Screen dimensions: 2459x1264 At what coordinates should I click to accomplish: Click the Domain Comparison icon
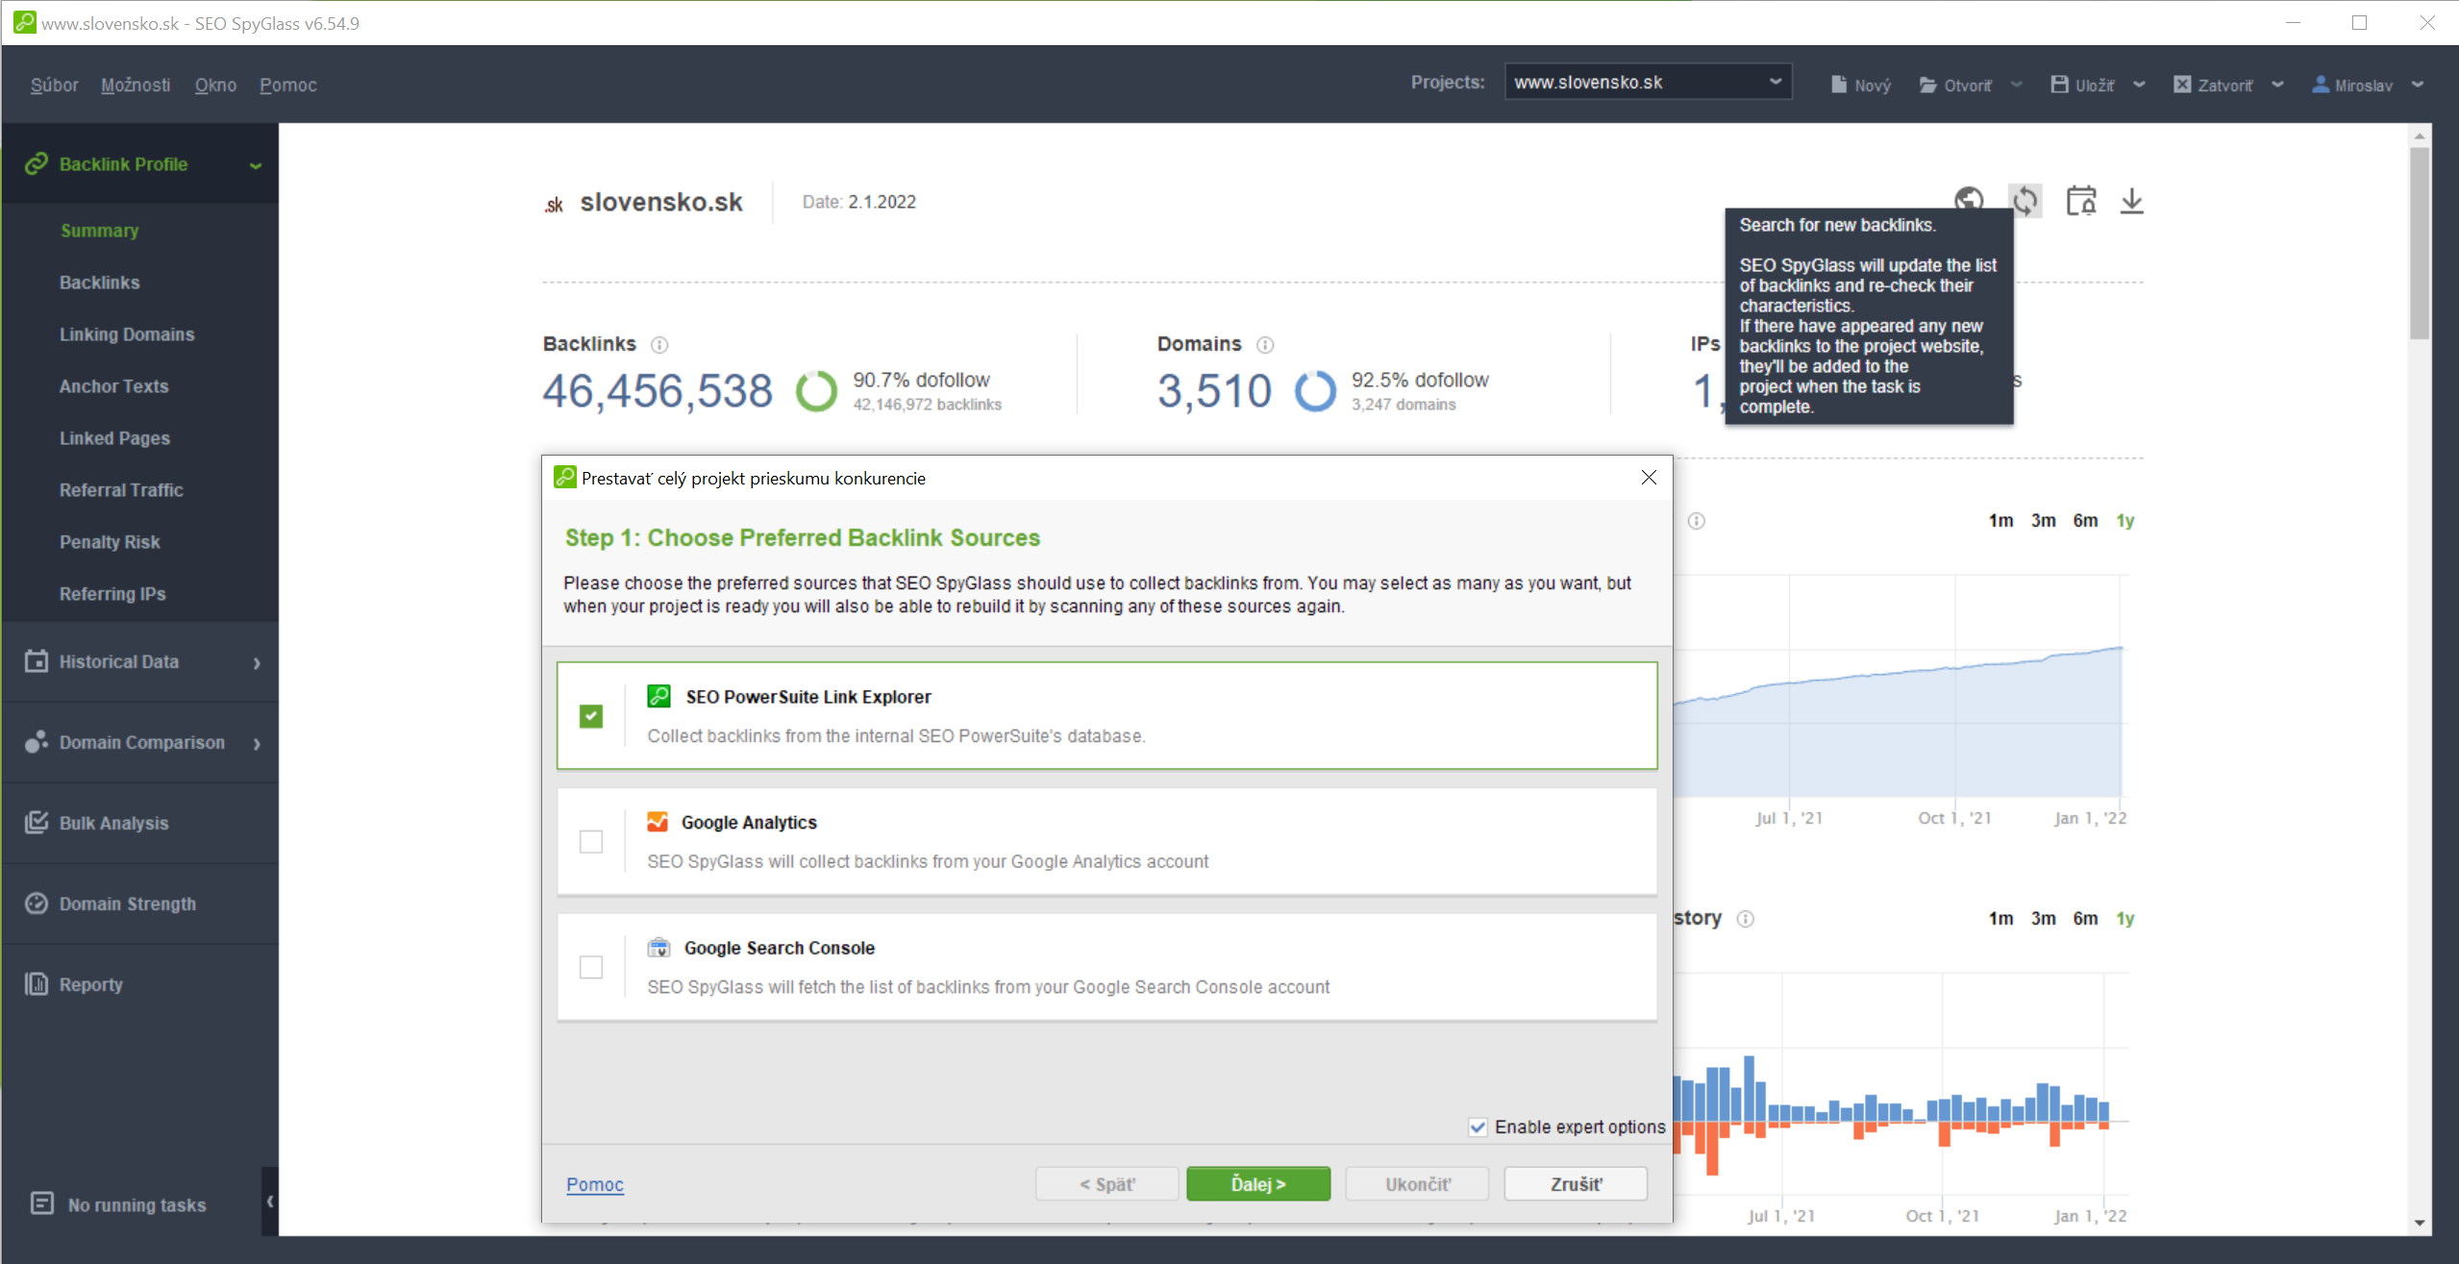pos(37,742)
